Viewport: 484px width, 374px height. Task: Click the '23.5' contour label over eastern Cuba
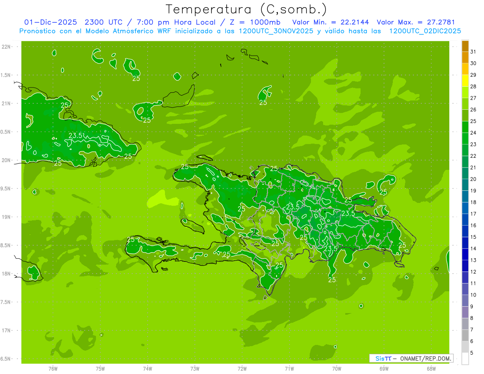pyautogui.click(x=76, y=136)
